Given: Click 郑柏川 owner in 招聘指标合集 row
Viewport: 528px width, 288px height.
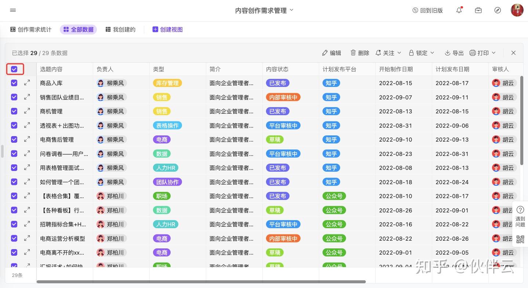Looking at the screenshot, I should (112, 224).
